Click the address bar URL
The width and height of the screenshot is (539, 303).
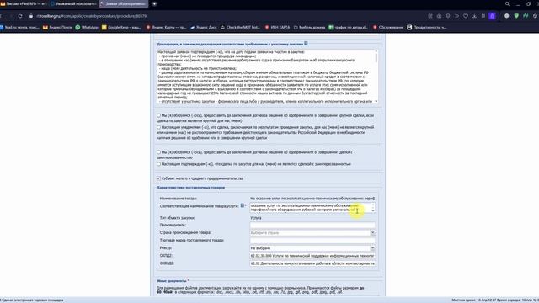pos(92,16)
